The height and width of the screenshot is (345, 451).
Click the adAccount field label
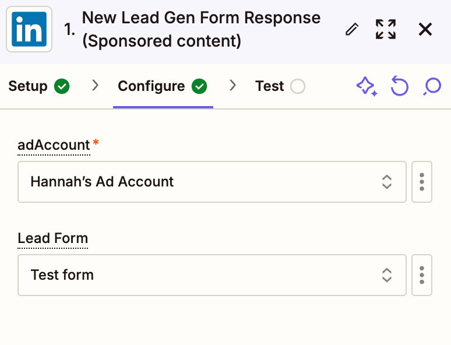tap(54, 145)
